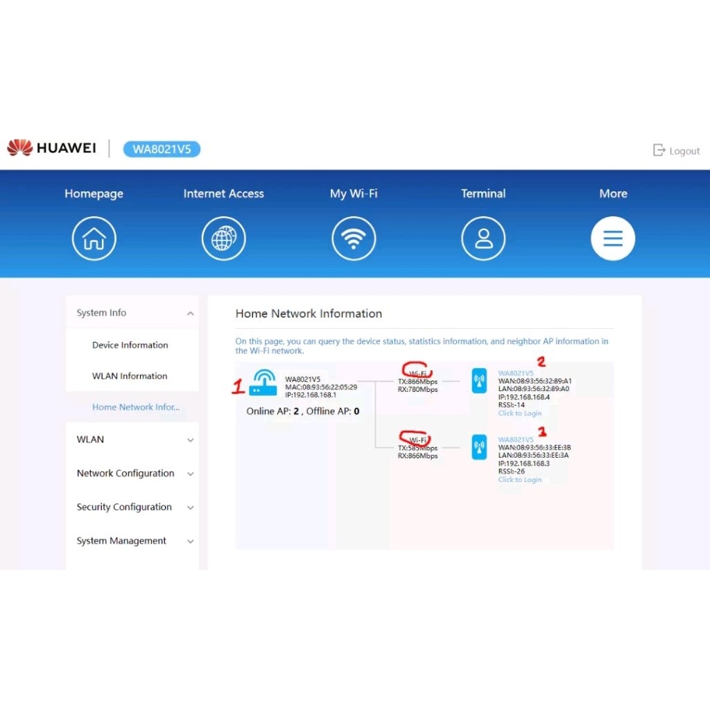Click the Home Network Information heading
This screenshot has height=710, width=710.
pos(309,313)
